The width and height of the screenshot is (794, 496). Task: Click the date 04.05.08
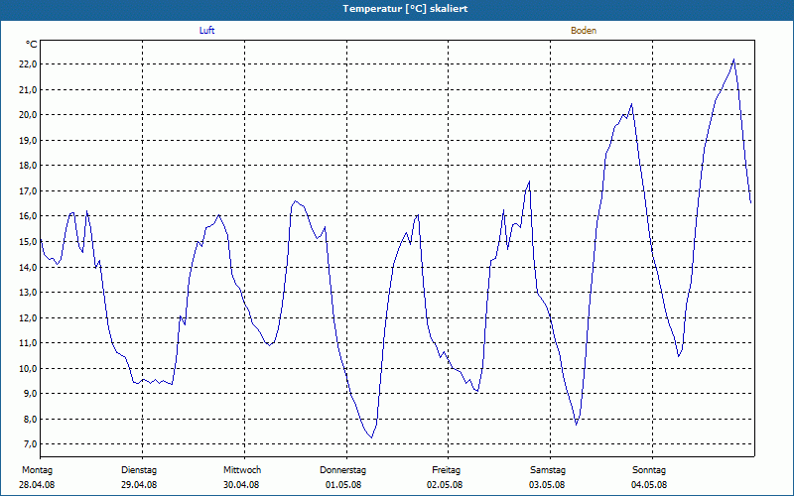click(x=649, y=485)
